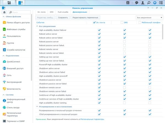The image size is (165, 123).
Task: Select the Reboot active server failed row
Action: (x=98, y=38)
